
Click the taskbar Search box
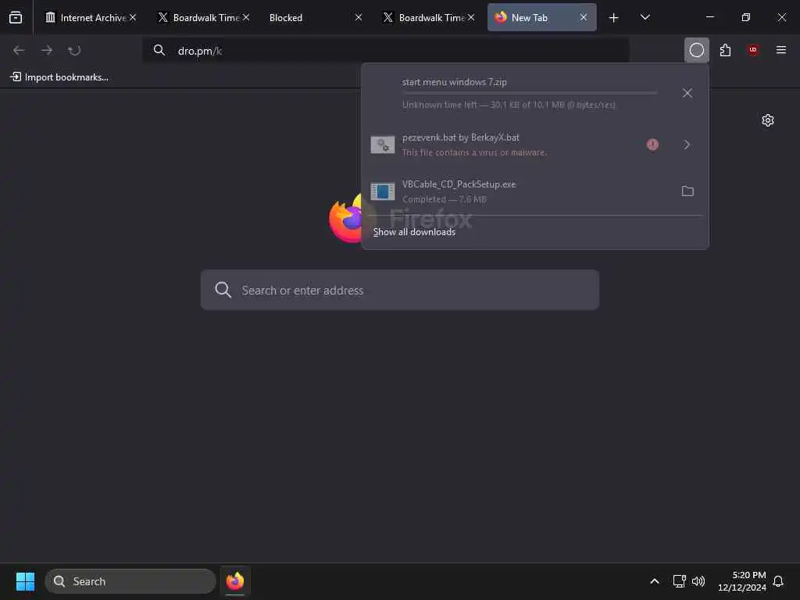[x=130, y=581]
